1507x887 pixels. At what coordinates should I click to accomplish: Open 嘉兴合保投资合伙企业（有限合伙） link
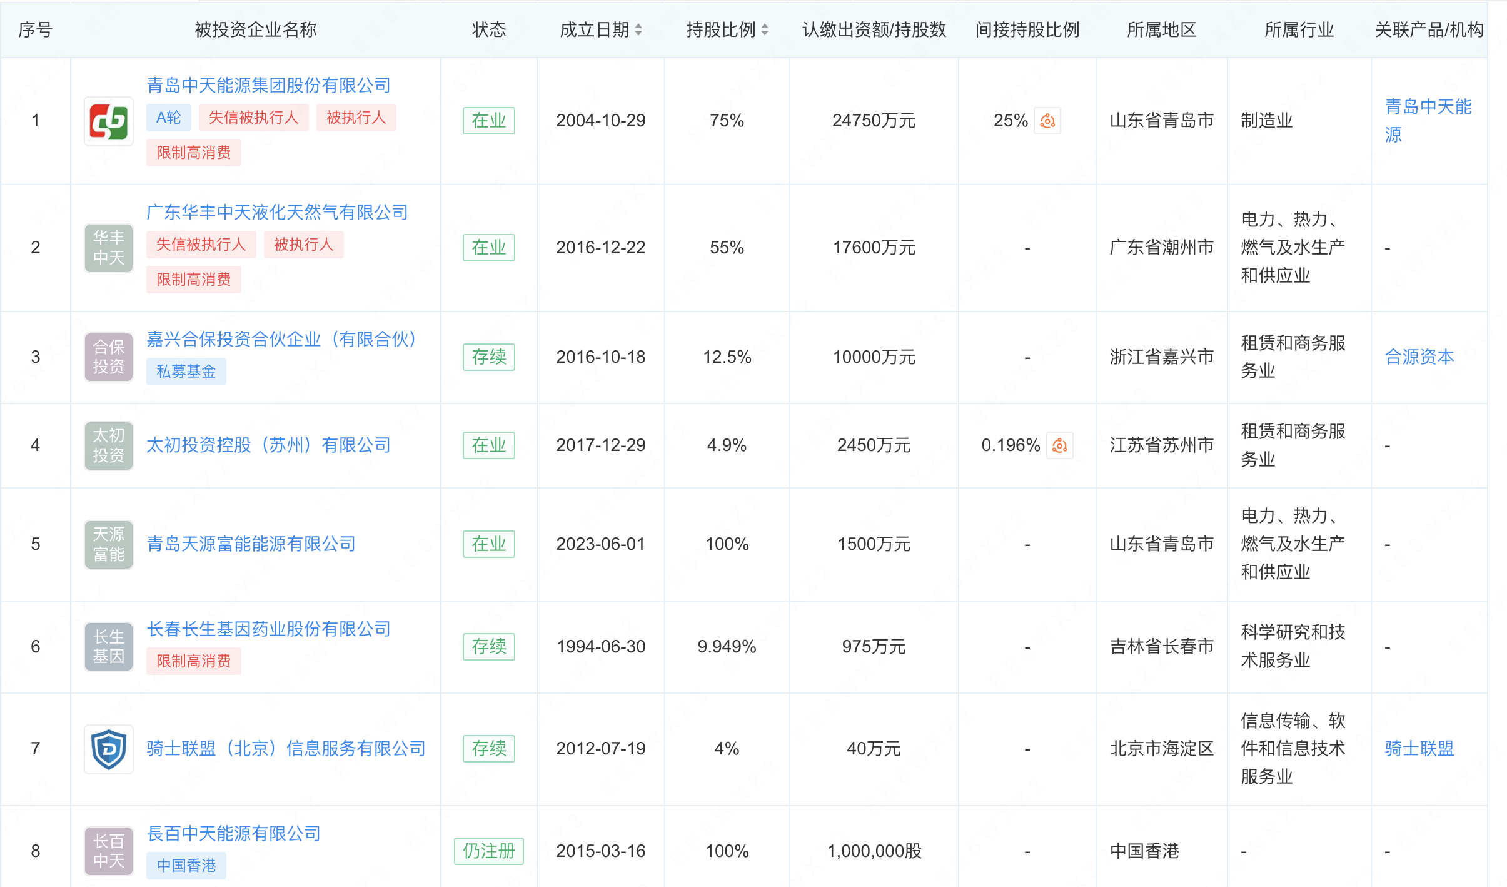(281, 340)
